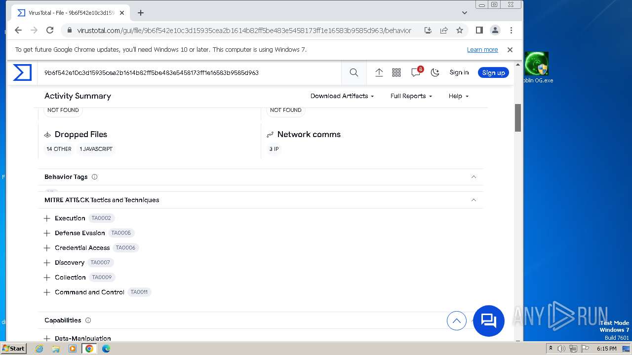The width and height of the screenshot is (632, 355).
Task: Expand the Data-Manipulation capability
Action: coord(47,338)
